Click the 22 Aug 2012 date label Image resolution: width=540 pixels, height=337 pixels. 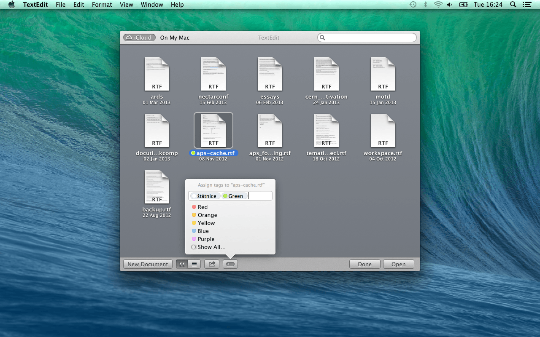point(157,216)
